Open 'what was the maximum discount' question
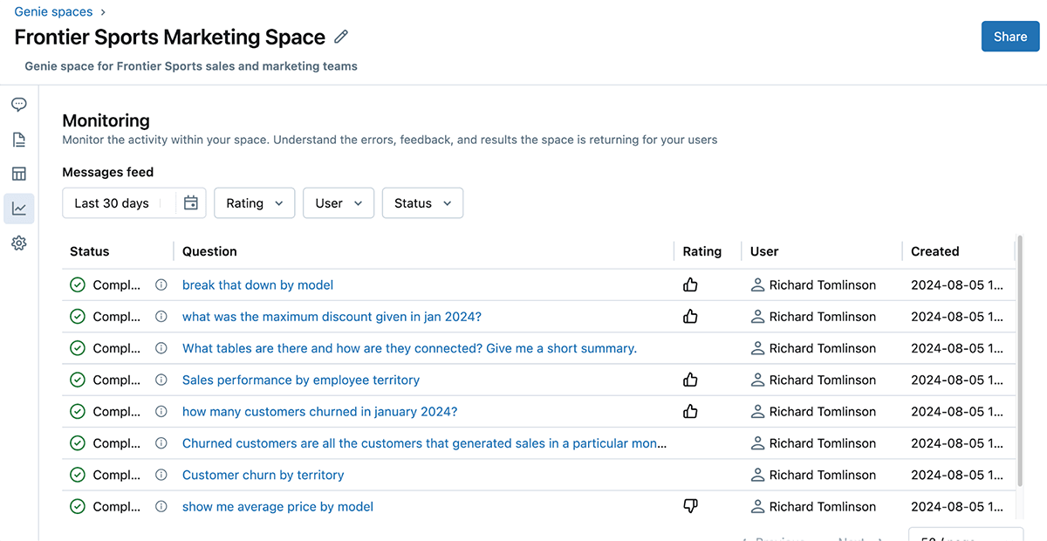This screenshot has height=541, width=1047. coord(332,317)
